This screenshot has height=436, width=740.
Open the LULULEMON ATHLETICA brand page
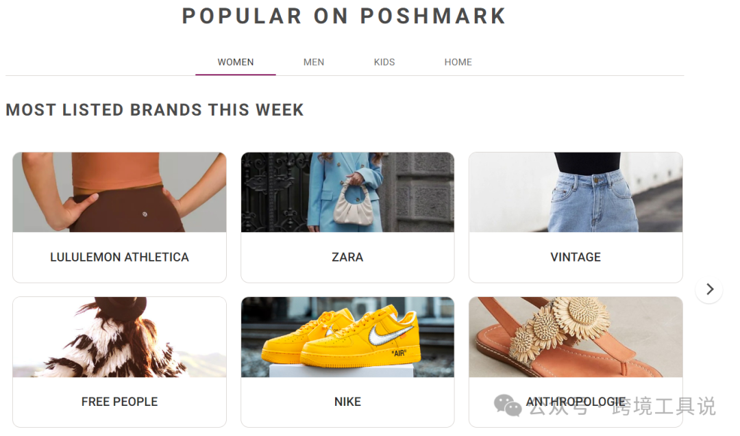(119, 257)
